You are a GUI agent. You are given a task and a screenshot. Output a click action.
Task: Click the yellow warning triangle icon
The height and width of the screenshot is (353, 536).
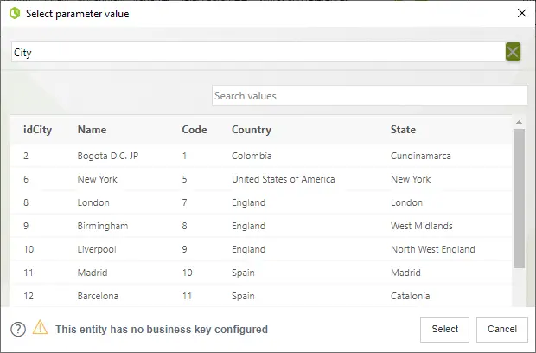40,327
